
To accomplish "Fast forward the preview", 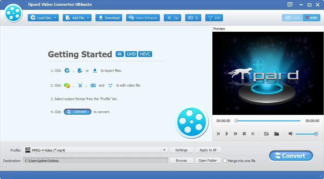I will 236,134.
